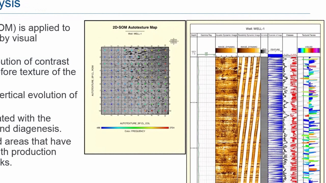Click the 2724 maximum frequency value
The image size is (326, 183).
point(172,128)
